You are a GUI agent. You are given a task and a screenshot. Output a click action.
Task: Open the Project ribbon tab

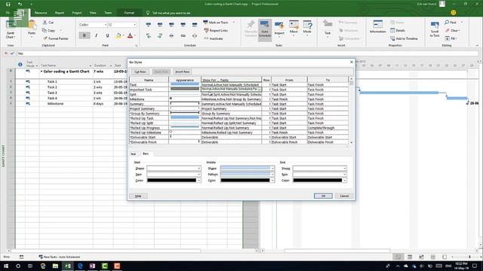[x=77, y=13]
